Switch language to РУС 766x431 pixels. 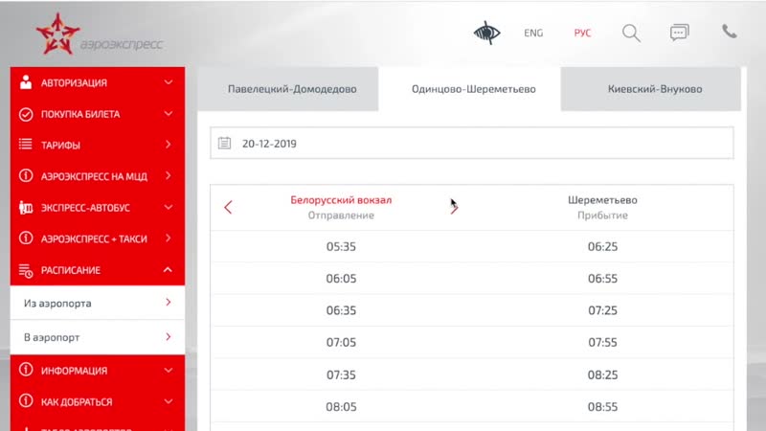pos(582,33)
